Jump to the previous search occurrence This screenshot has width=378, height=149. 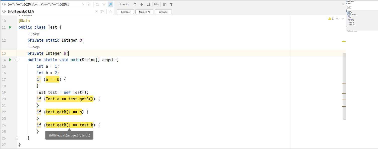pos(135,4)
